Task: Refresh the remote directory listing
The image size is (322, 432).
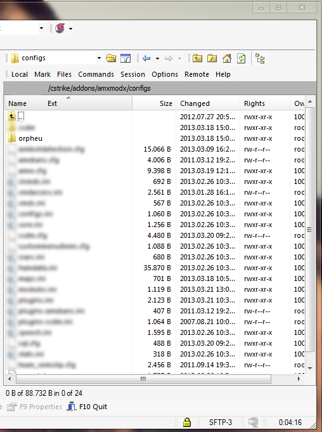Action: pyautogui.click(x=241, y=58)
